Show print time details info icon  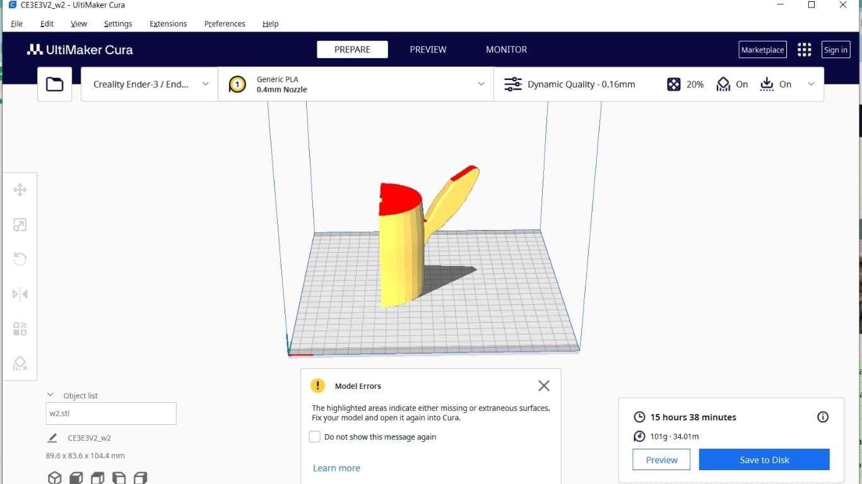pyautogui.click(x=823, y=417)
